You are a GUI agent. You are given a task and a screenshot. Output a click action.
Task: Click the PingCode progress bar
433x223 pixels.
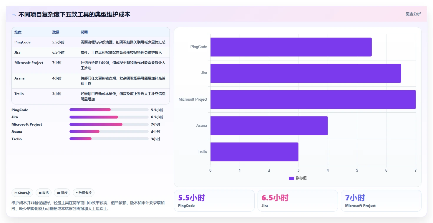(x=109, y=110)
